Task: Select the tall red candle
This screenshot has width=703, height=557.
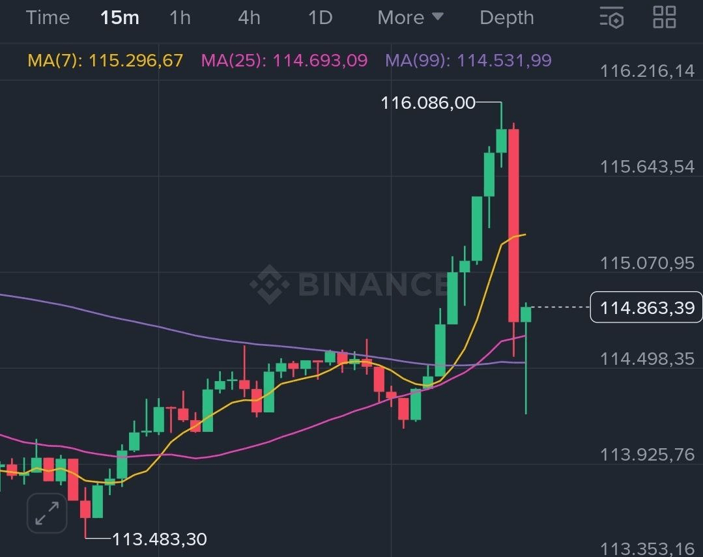Action: click(513, 225)
